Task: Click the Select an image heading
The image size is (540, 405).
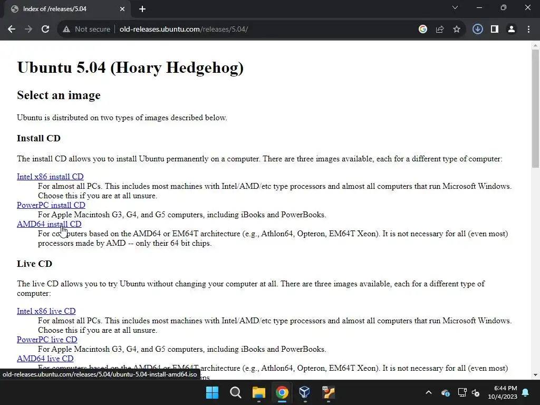Action: pyautogui.click(x=59, y=95)
